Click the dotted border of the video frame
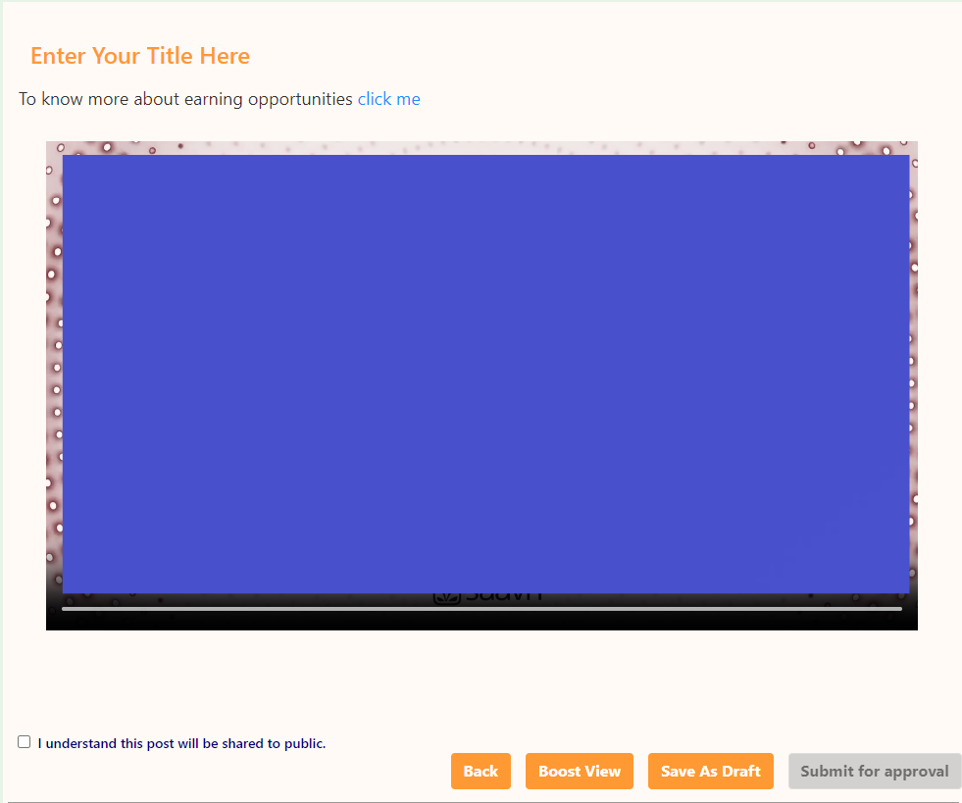 (x=481, y=147)
